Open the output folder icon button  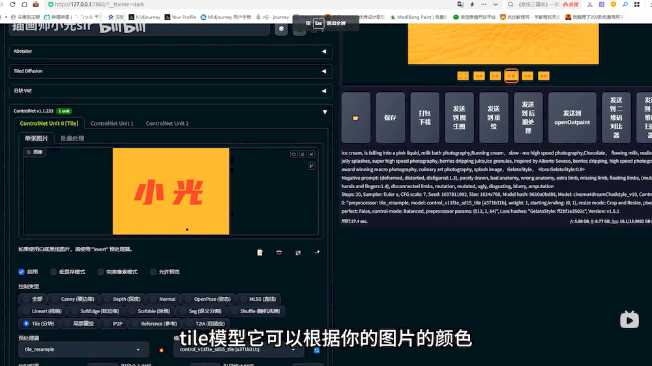(355, 118)
